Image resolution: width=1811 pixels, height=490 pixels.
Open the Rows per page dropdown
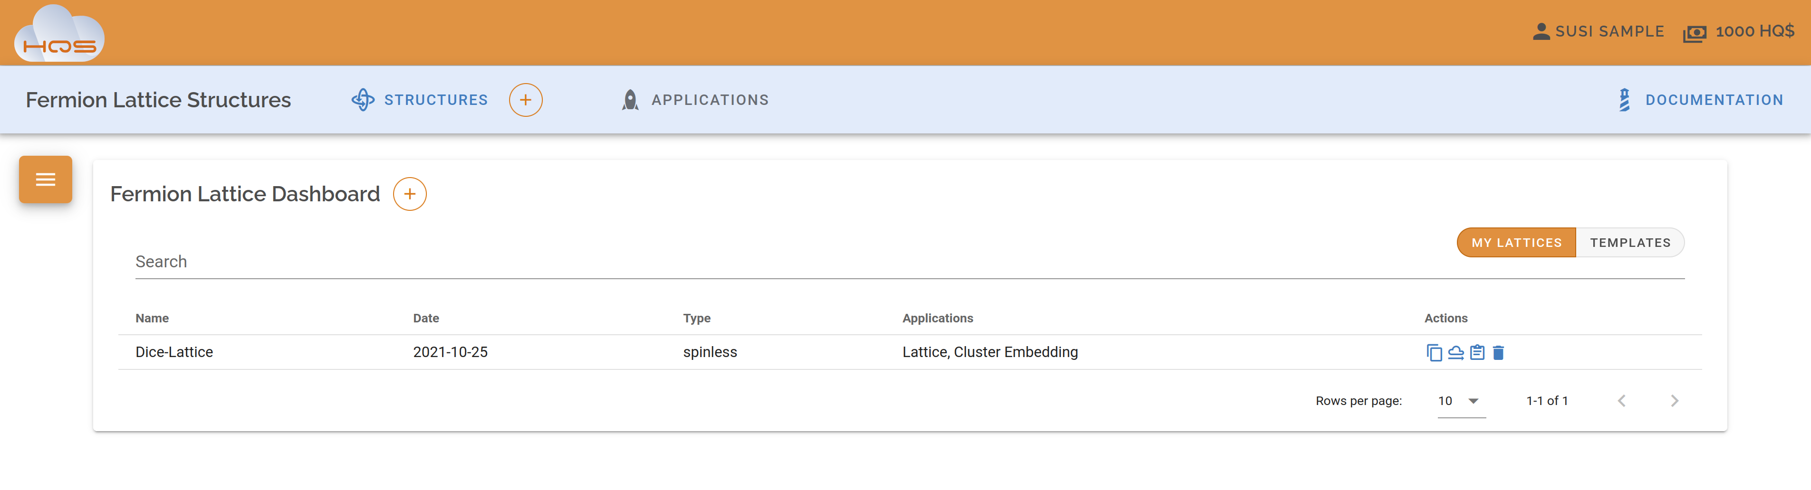(1462, 401)
